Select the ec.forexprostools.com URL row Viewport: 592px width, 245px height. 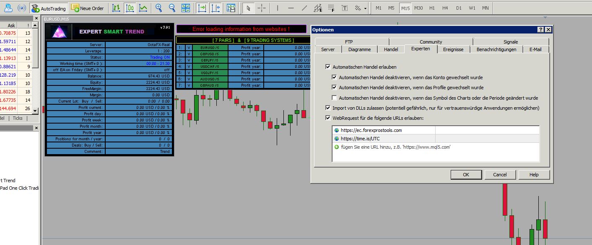[436, 130]
